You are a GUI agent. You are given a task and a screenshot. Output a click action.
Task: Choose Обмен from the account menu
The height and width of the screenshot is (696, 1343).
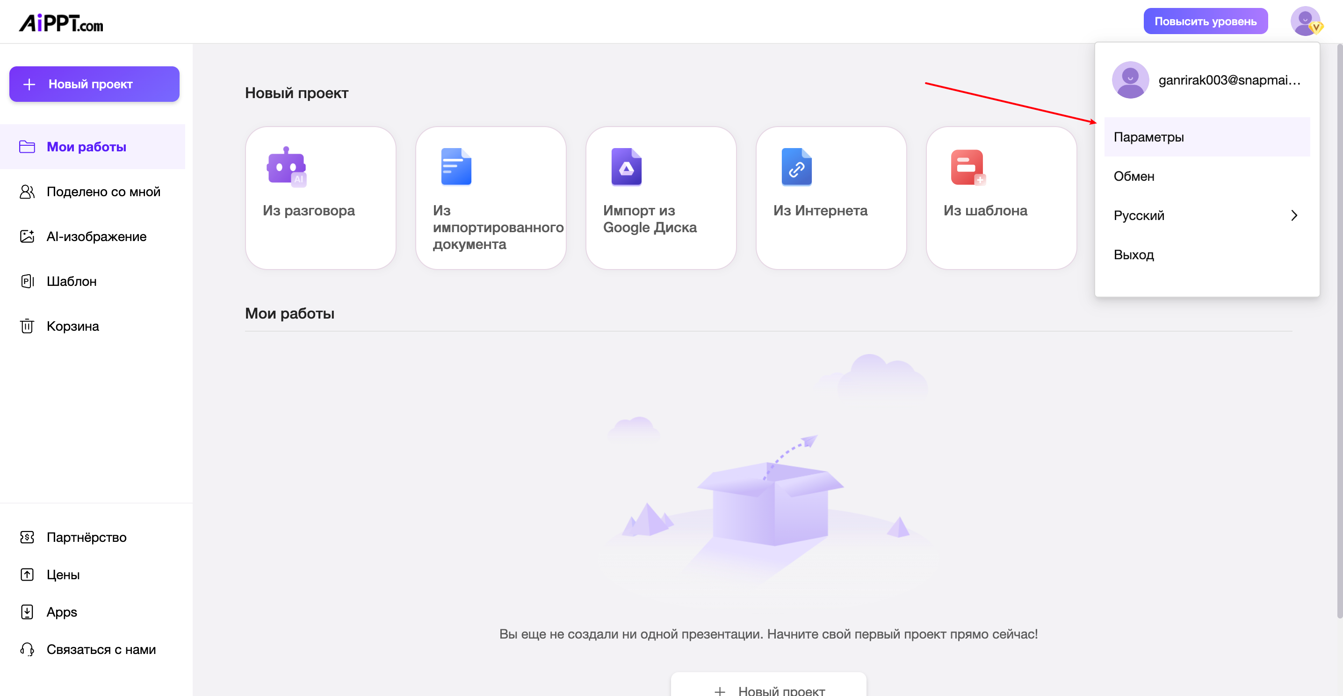[x=1134, y=176]
